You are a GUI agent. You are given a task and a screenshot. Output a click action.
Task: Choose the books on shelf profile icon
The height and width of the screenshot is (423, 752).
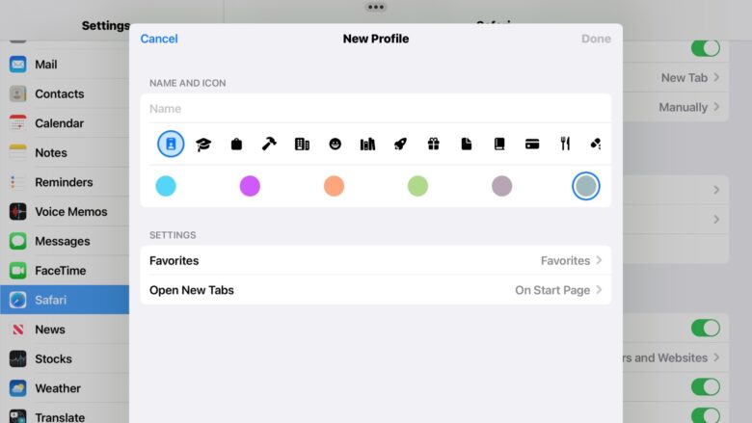pyautogui.click(x=368, y=144)
